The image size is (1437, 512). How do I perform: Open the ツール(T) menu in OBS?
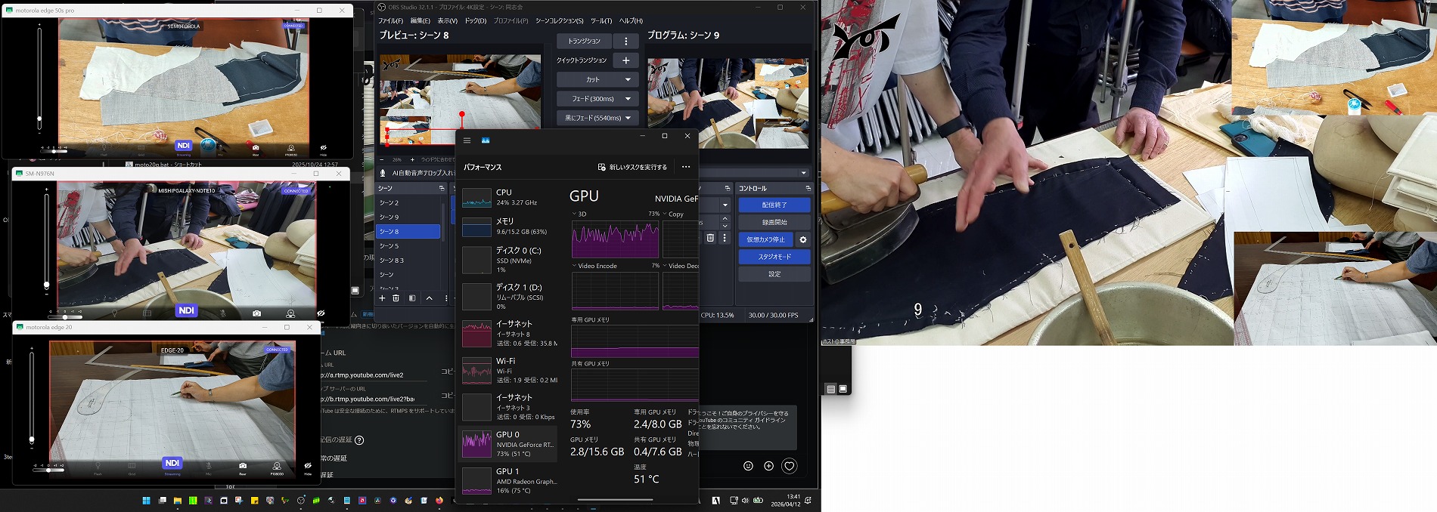point(601,21)
